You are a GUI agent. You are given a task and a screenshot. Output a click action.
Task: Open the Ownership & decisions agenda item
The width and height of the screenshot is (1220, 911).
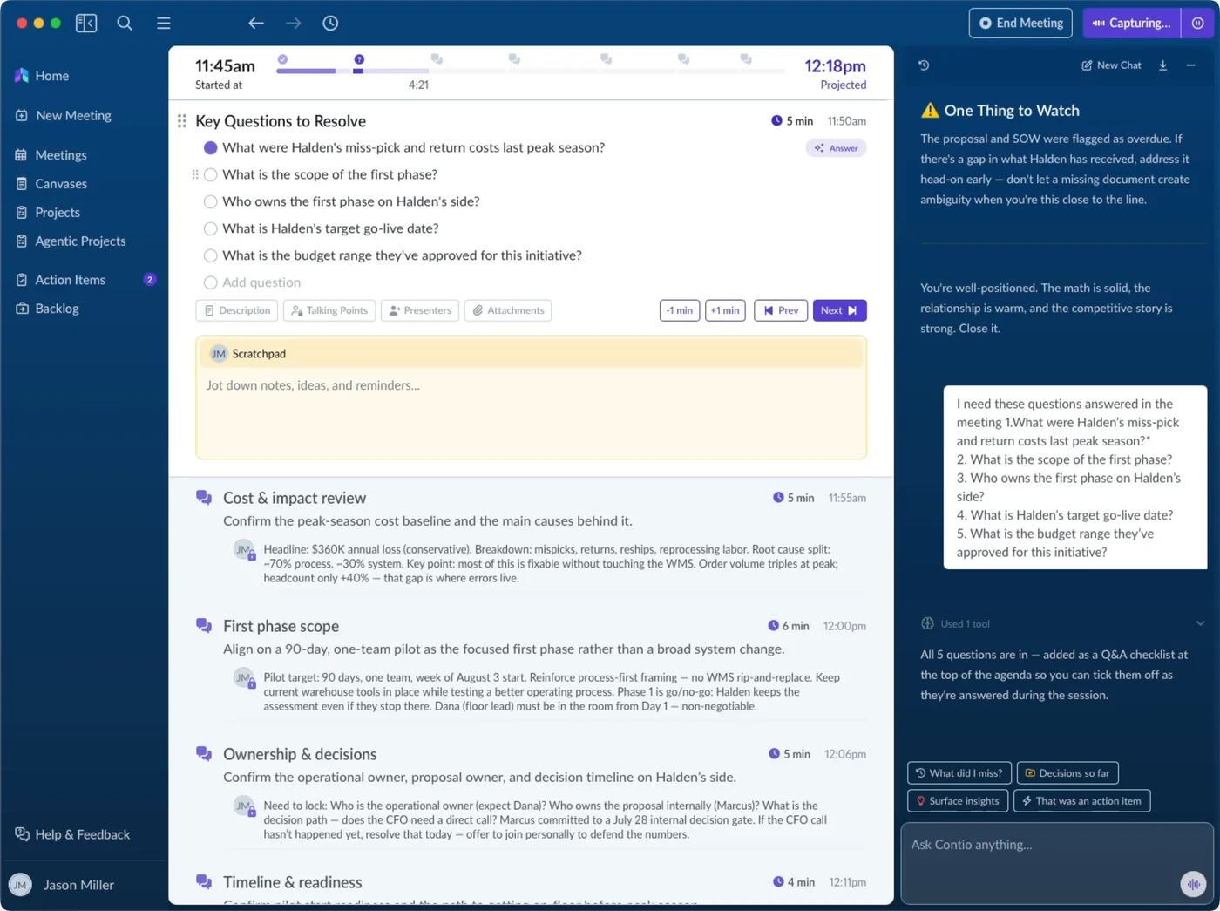(x=300, y=754)
